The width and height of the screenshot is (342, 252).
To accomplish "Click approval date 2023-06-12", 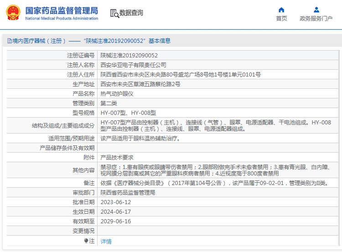I will (116, 202).
